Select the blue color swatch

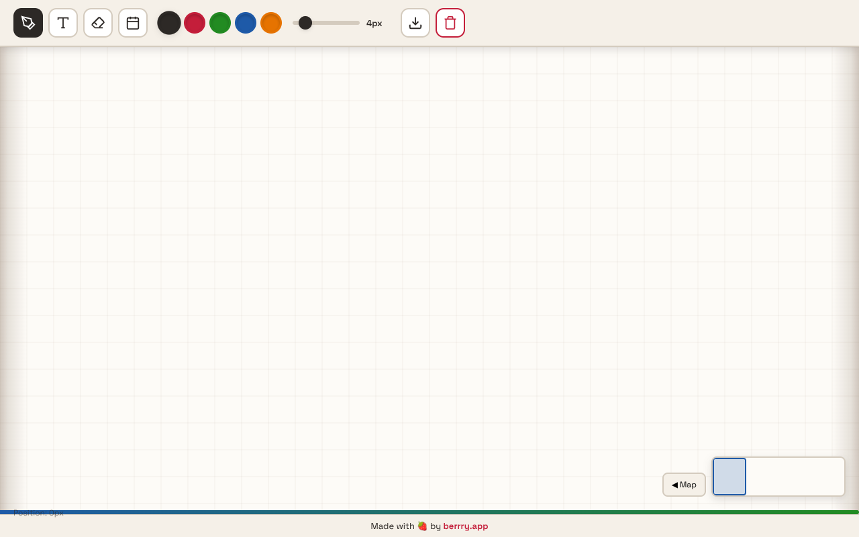click(x=246, y=23)
